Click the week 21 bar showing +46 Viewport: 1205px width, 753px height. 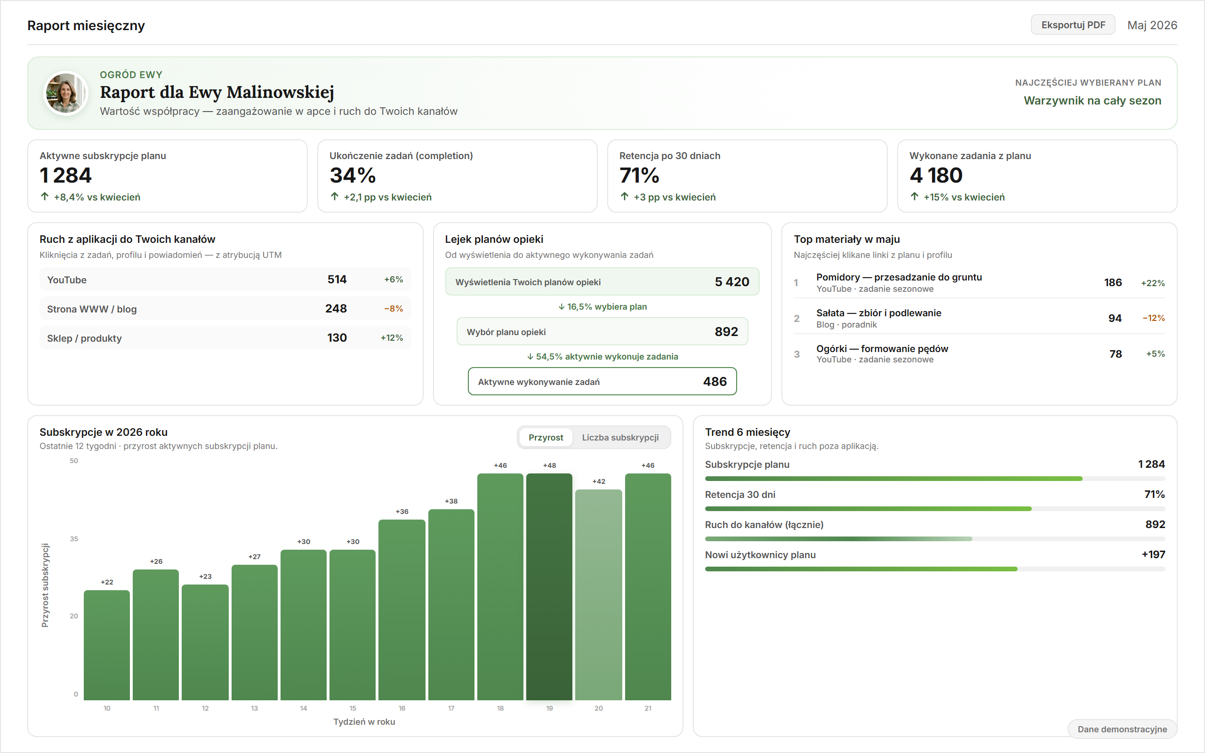(648, 587)
